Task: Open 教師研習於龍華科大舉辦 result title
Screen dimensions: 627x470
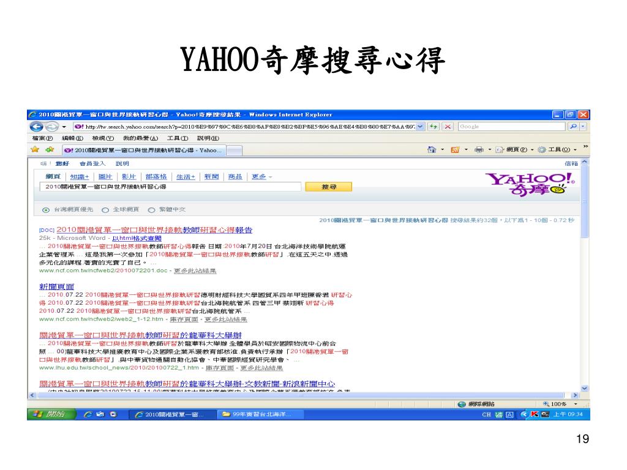Action: coord(140,335)
